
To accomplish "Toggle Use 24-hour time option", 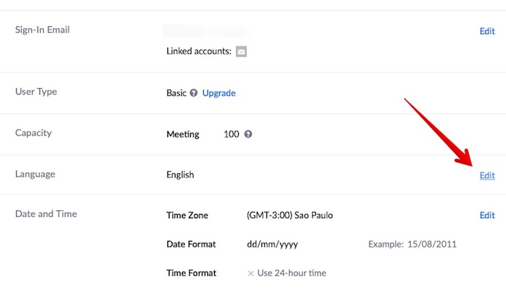I will click(287, 273).
